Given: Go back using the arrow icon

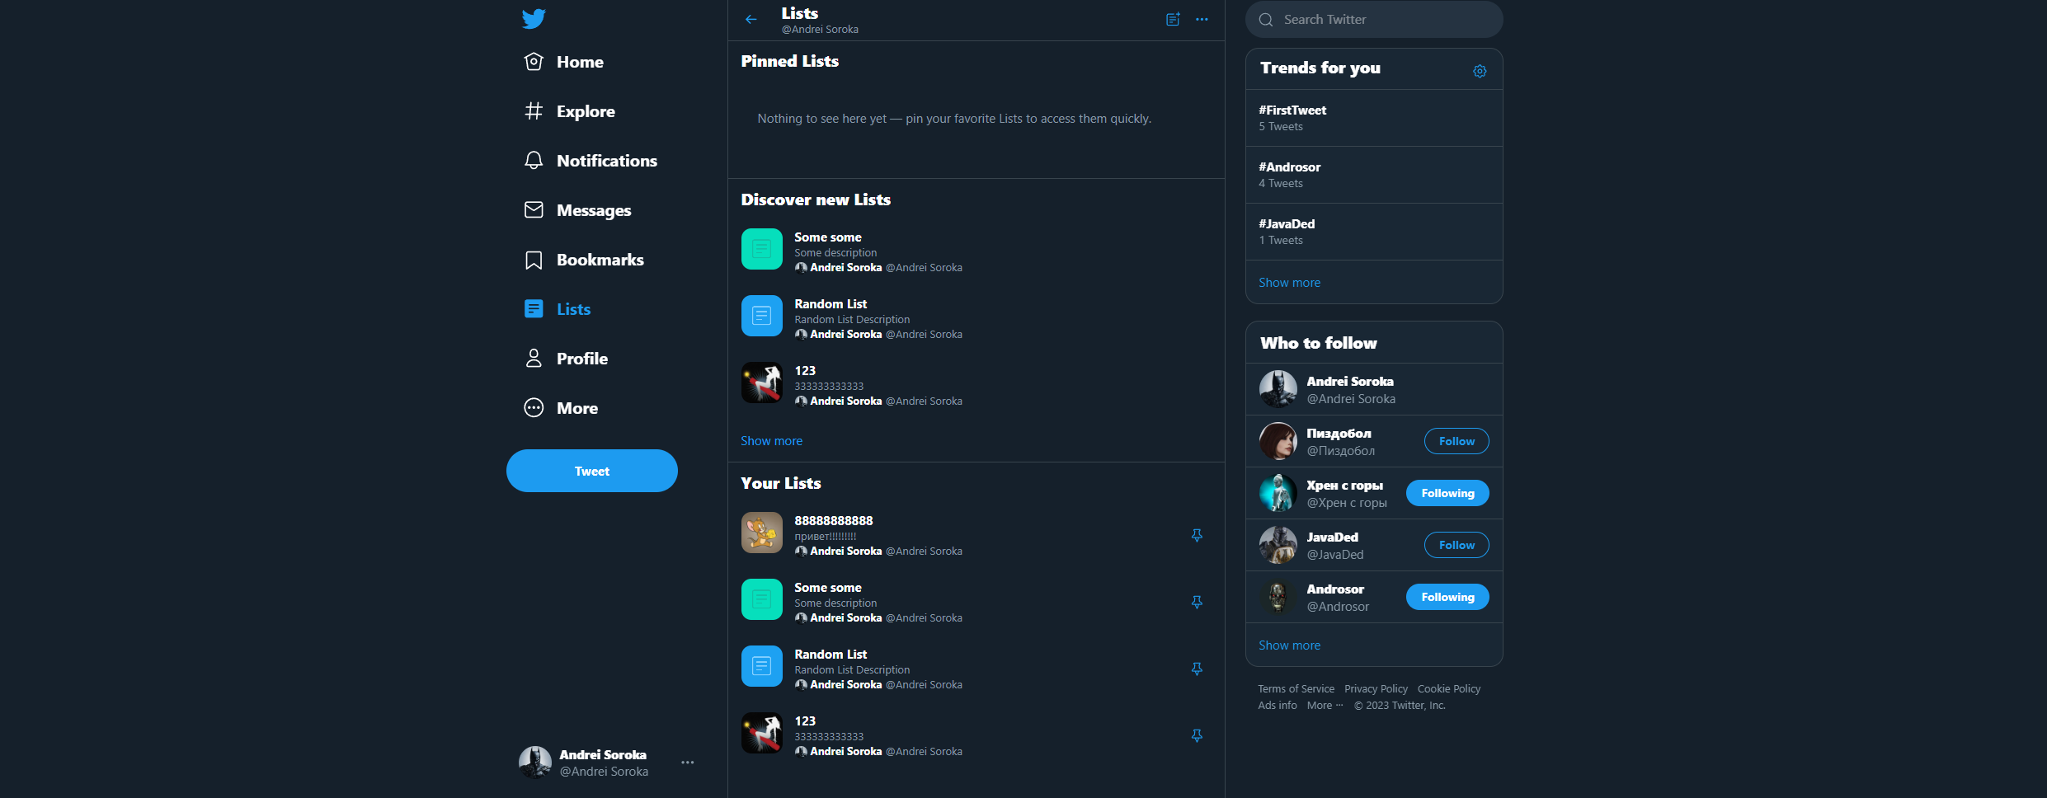Looking at the screenshot, I should coord(751,19).
